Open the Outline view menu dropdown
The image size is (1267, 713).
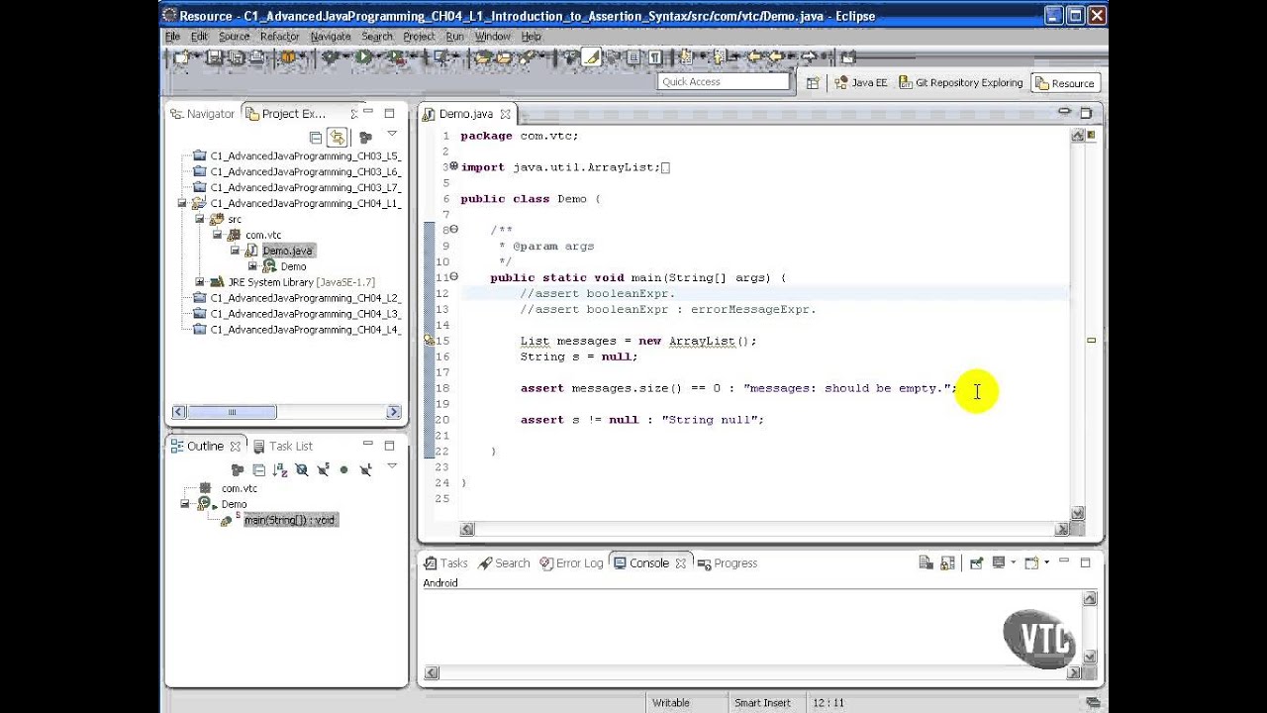pyautogui.click(x=392, y=465)
